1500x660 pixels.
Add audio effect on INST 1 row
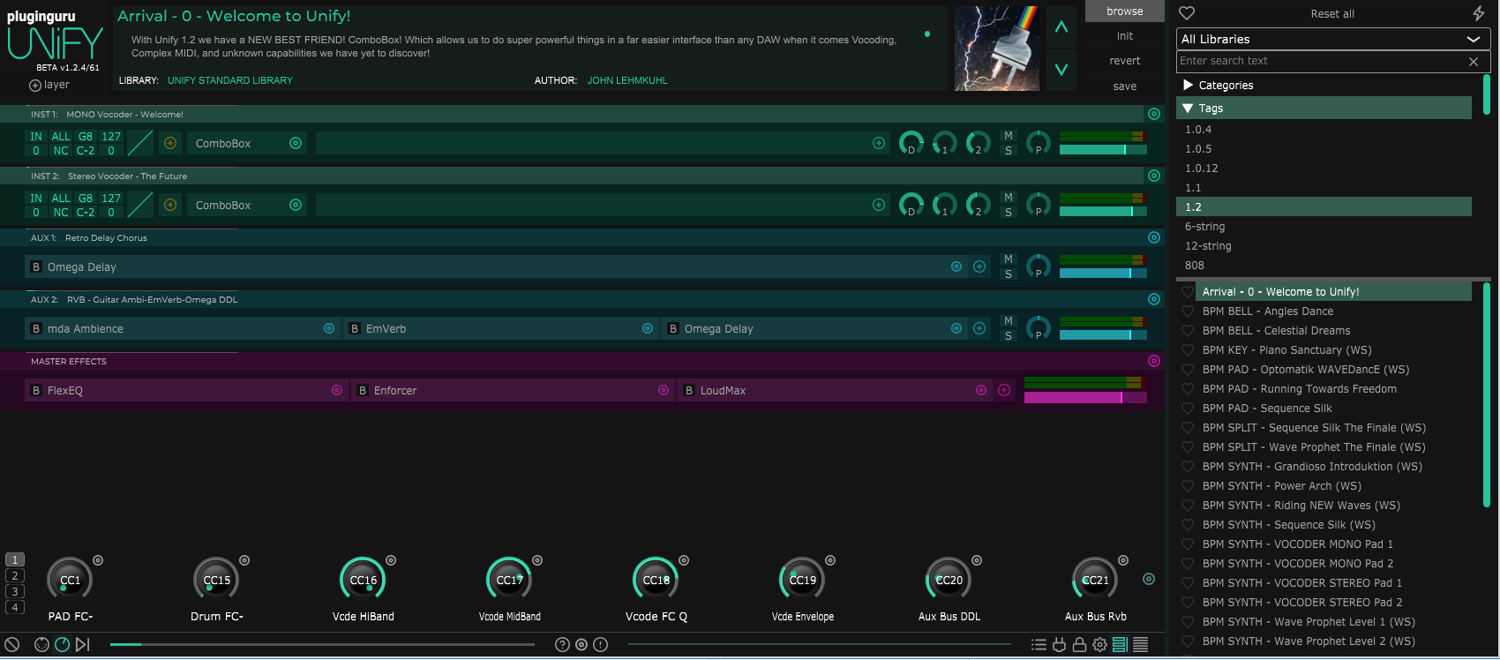coord(879,143)
